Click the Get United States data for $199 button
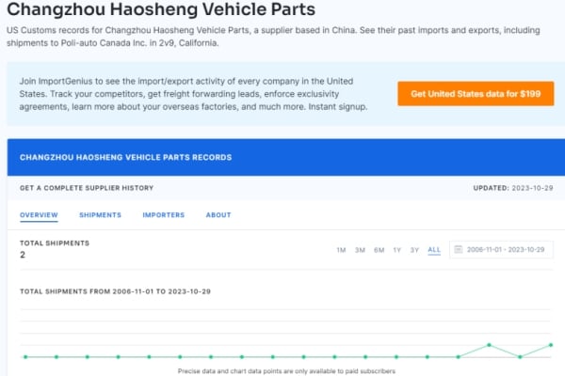 [476, 94]
